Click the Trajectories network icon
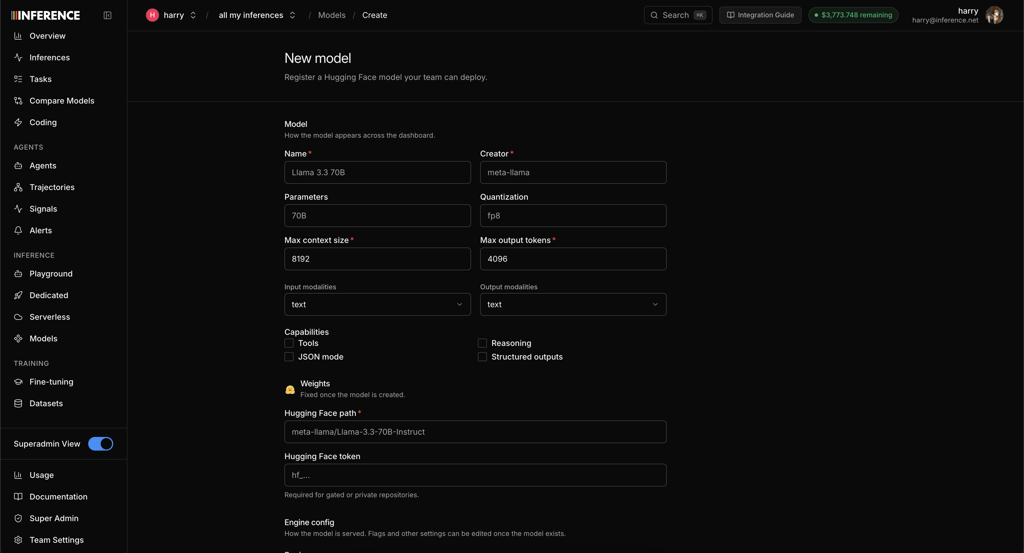This screenshot has height=553, width=1024. pos(18,187)
